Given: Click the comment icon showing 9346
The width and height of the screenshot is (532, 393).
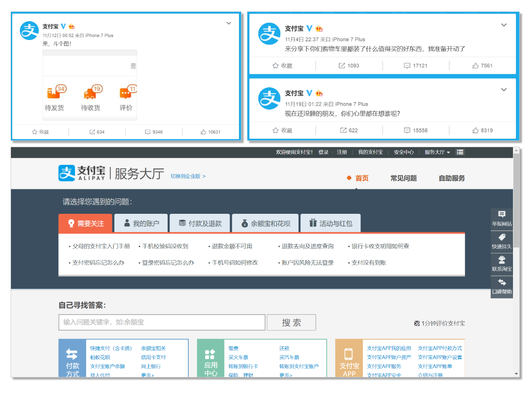Looking at the screenshot, I should pyautogui.click(x=148, y=132).
